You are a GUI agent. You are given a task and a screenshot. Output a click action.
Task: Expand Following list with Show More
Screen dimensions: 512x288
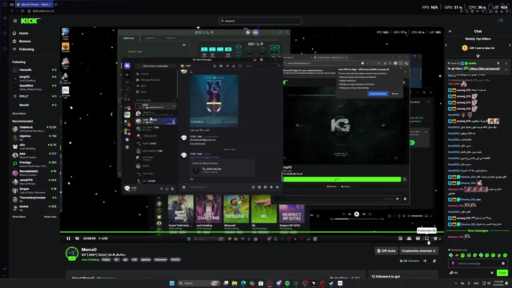tap(19, 114)
